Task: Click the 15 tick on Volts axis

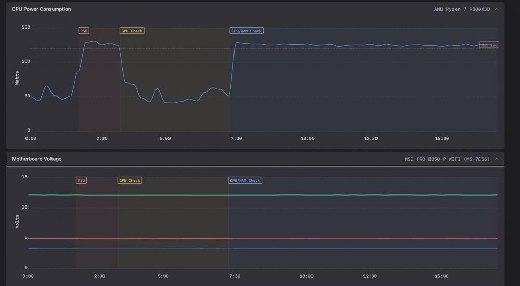Action: click(x=24, y=177)
